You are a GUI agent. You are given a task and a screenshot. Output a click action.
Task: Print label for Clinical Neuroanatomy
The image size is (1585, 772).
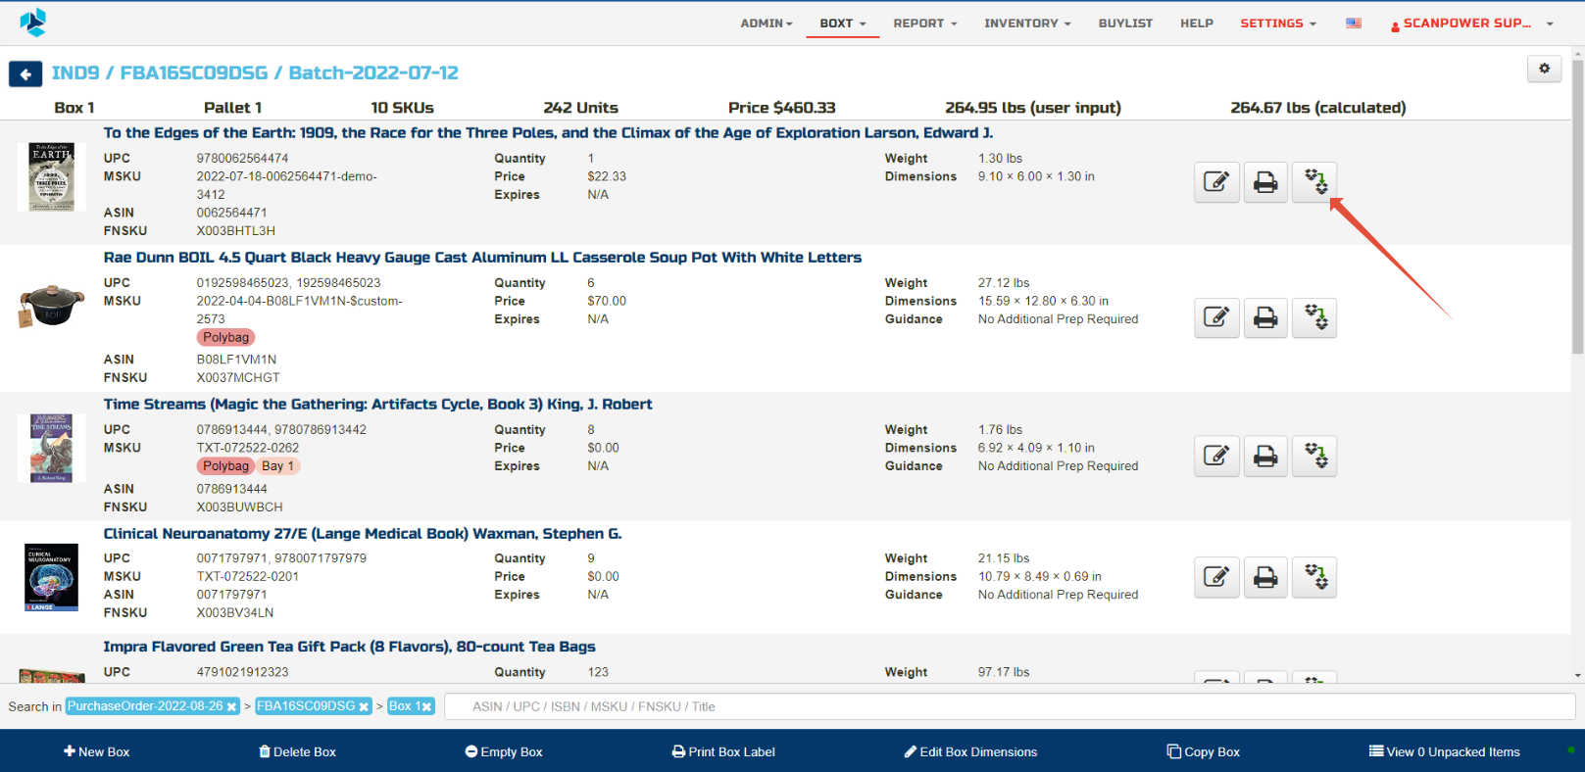coord(1265,577)
